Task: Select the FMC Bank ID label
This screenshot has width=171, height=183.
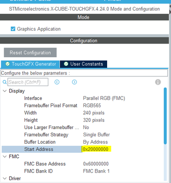Action: [38, 171]
